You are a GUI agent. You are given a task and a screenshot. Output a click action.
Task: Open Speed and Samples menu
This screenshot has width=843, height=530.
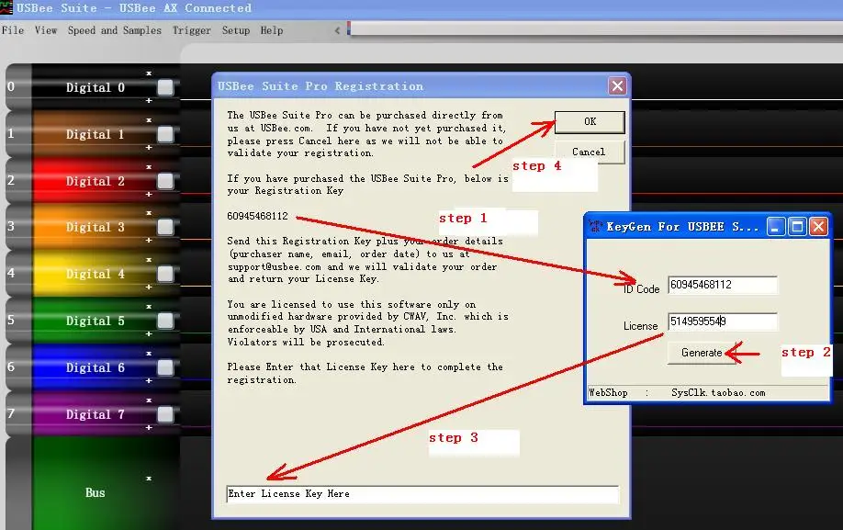(115, 30)
